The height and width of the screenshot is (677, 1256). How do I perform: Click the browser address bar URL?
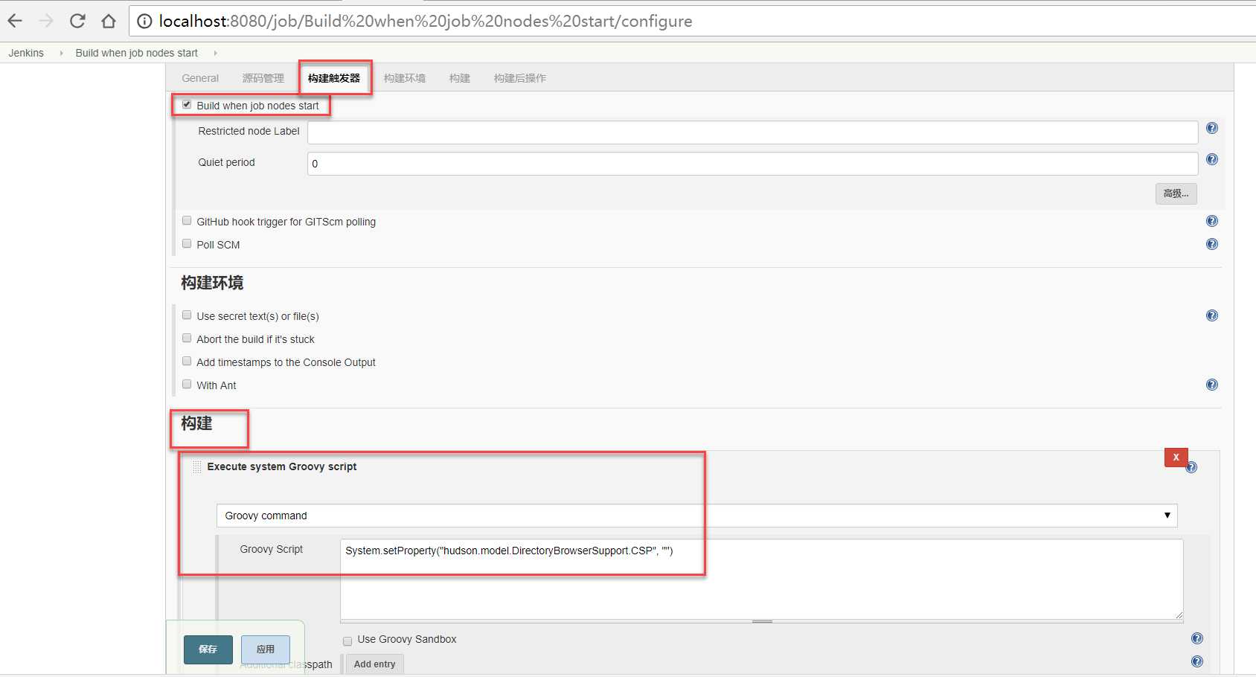pos(426,21)
